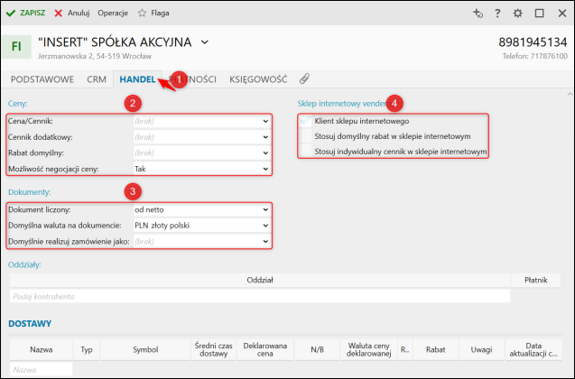
Task: Switch to the CRM tab
Action: 97,79
